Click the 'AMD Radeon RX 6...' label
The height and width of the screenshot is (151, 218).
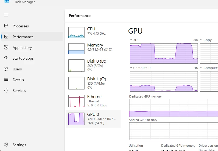coord(101,119)
